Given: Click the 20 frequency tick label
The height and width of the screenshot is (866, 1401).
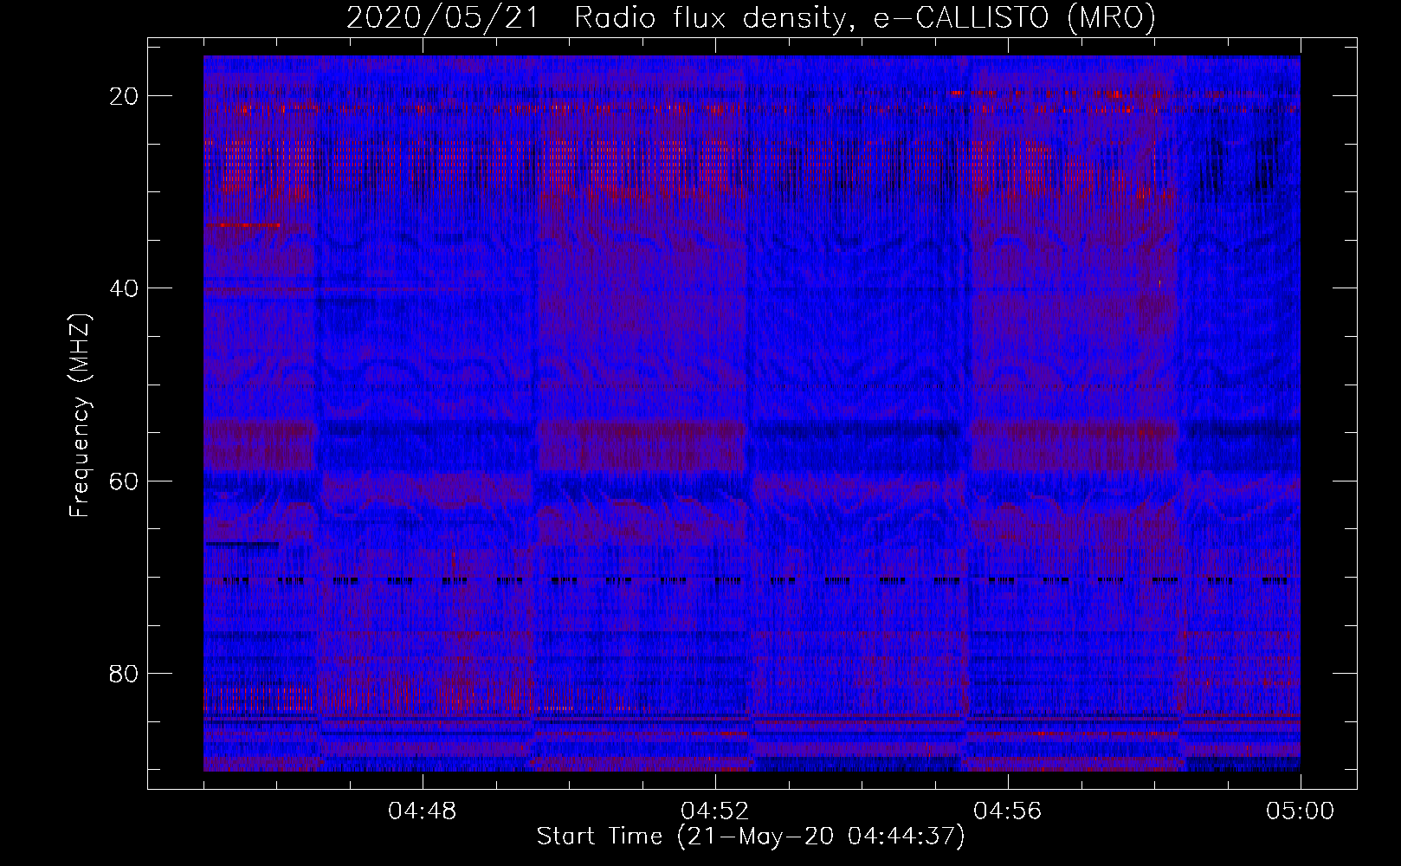Looking at the screenshot, I should (125, 96).
